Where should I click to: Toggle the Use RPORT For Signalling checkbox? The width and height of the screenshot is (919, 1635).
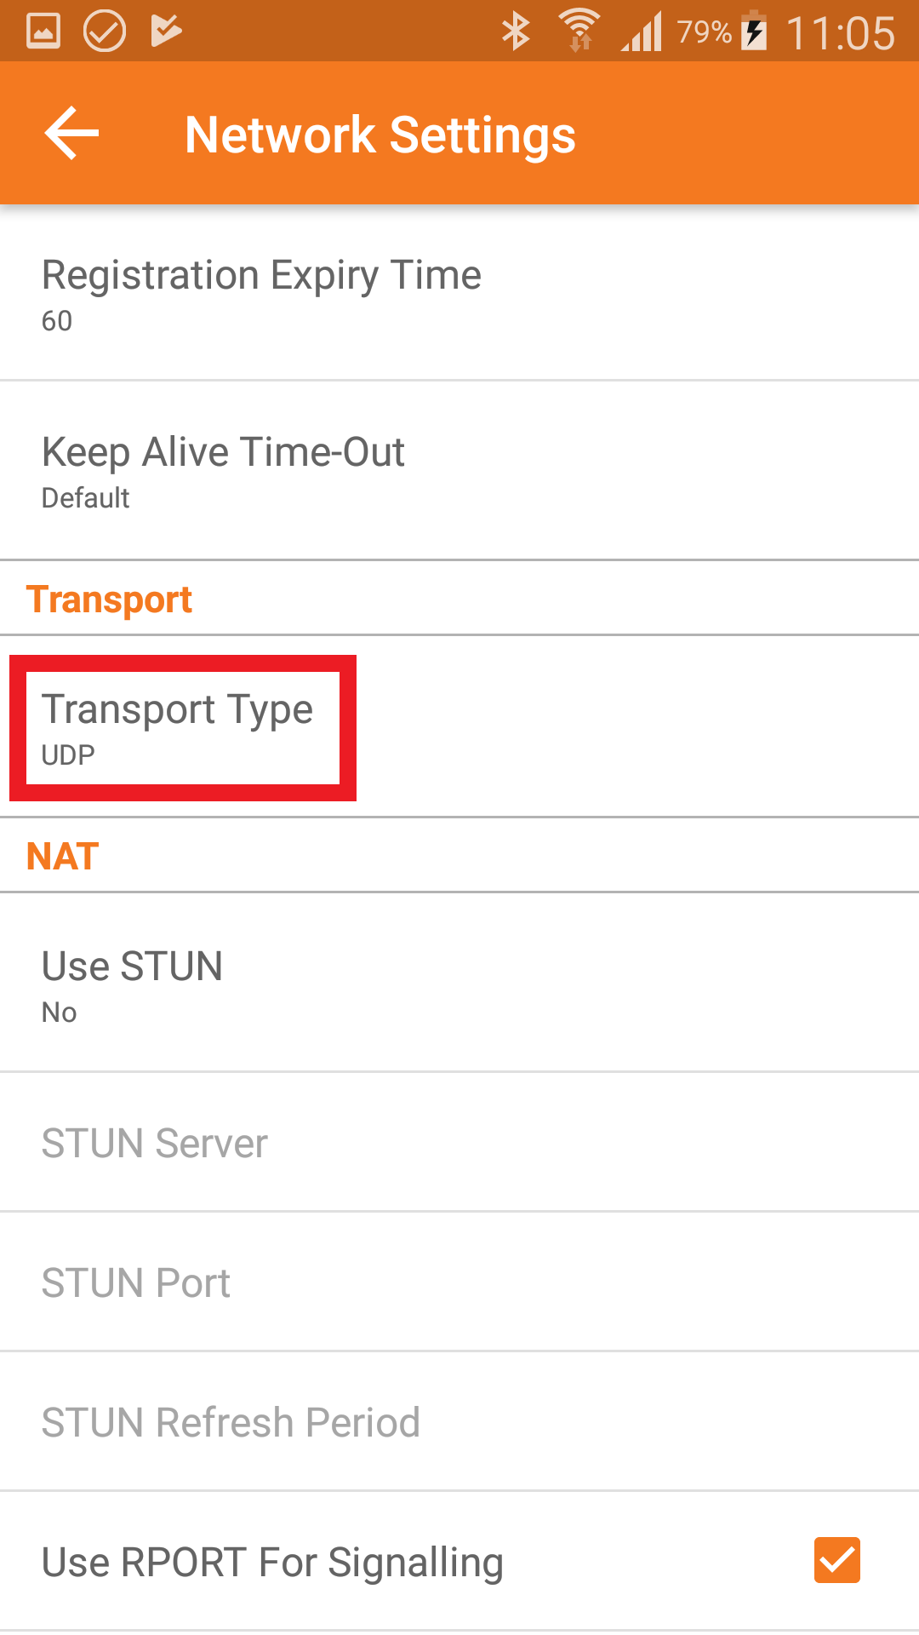[836, 1560]
